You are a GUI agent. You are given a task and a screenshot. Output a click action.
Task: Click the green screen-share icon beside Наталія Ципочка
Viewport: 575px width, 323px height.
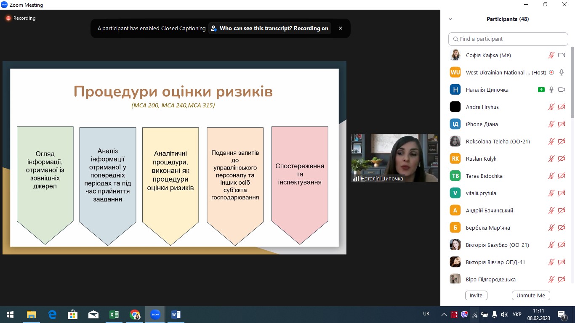click(542, 89)
